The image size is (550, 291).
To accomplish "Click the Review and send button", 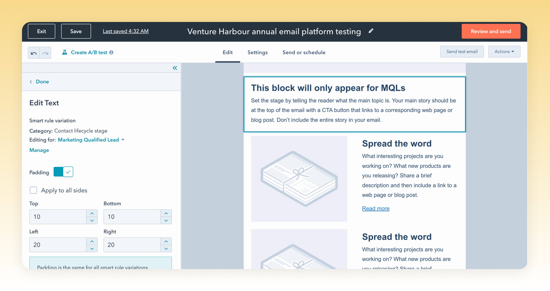I will point(491,31).
